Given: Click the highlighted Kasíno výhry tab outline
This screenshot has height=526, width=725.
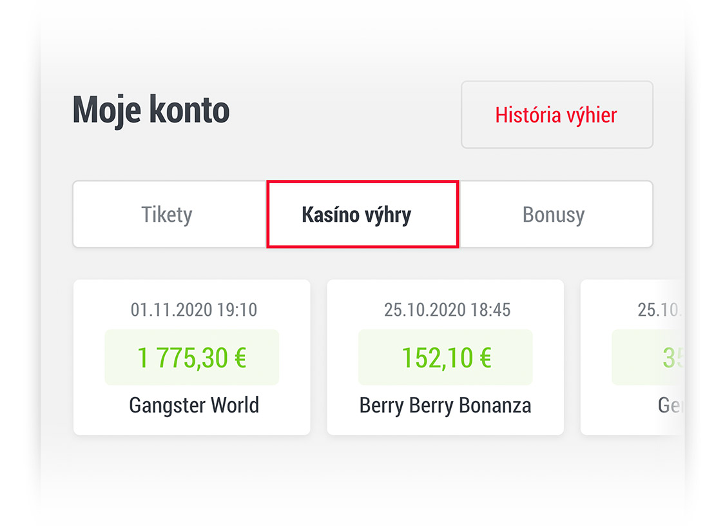Looking at the screenshot, I should [362, 215].
